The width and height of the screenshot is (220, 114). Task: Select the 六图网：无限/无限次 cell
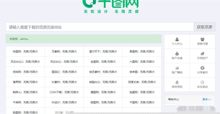[x=142, y=62]
